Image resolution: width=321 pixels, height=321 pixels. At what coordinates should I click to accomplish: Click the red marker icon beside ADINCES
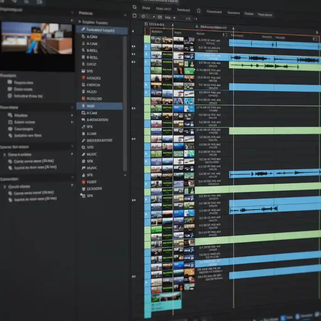point(83,78)
